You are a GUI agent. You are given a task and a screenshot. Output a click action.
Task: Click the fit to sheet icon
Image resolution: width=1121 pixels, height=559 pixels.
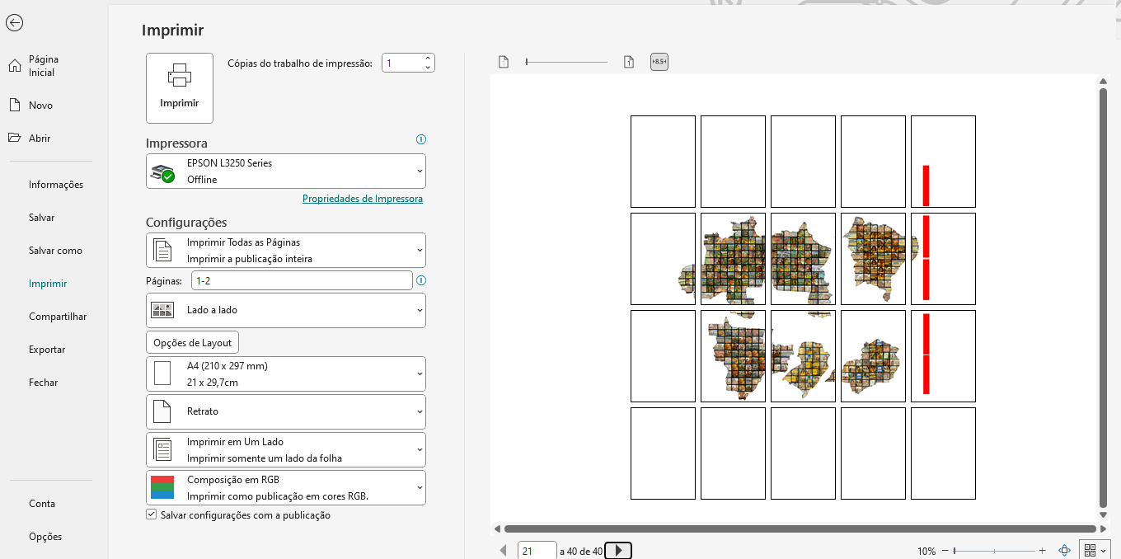tap(1064, 551)
